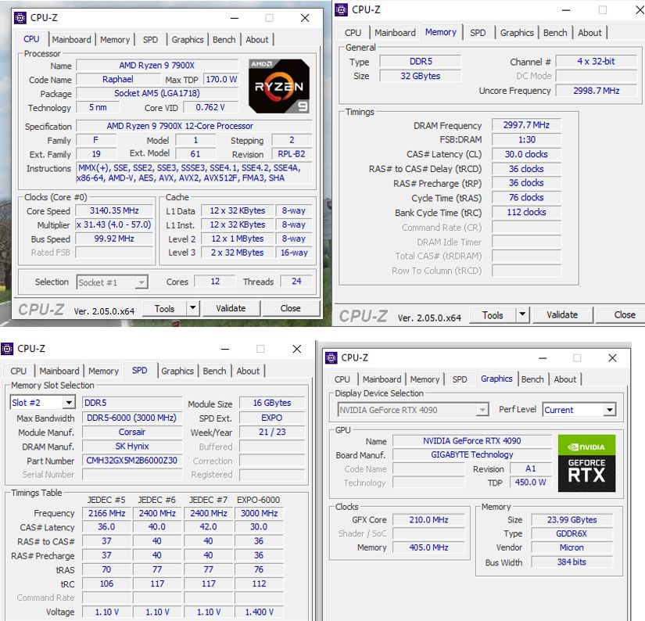Screen dimensions: 645x621
Task: Go to About tab in SPD window
Action: pyautogui.click(x=248, y=371)
